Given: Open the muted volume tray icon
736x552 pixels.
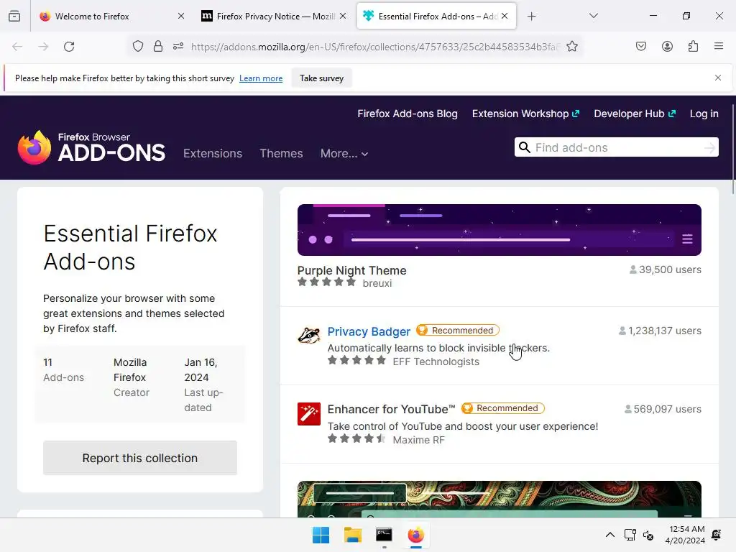Looking at the screenshot, I should pos(648,535).
